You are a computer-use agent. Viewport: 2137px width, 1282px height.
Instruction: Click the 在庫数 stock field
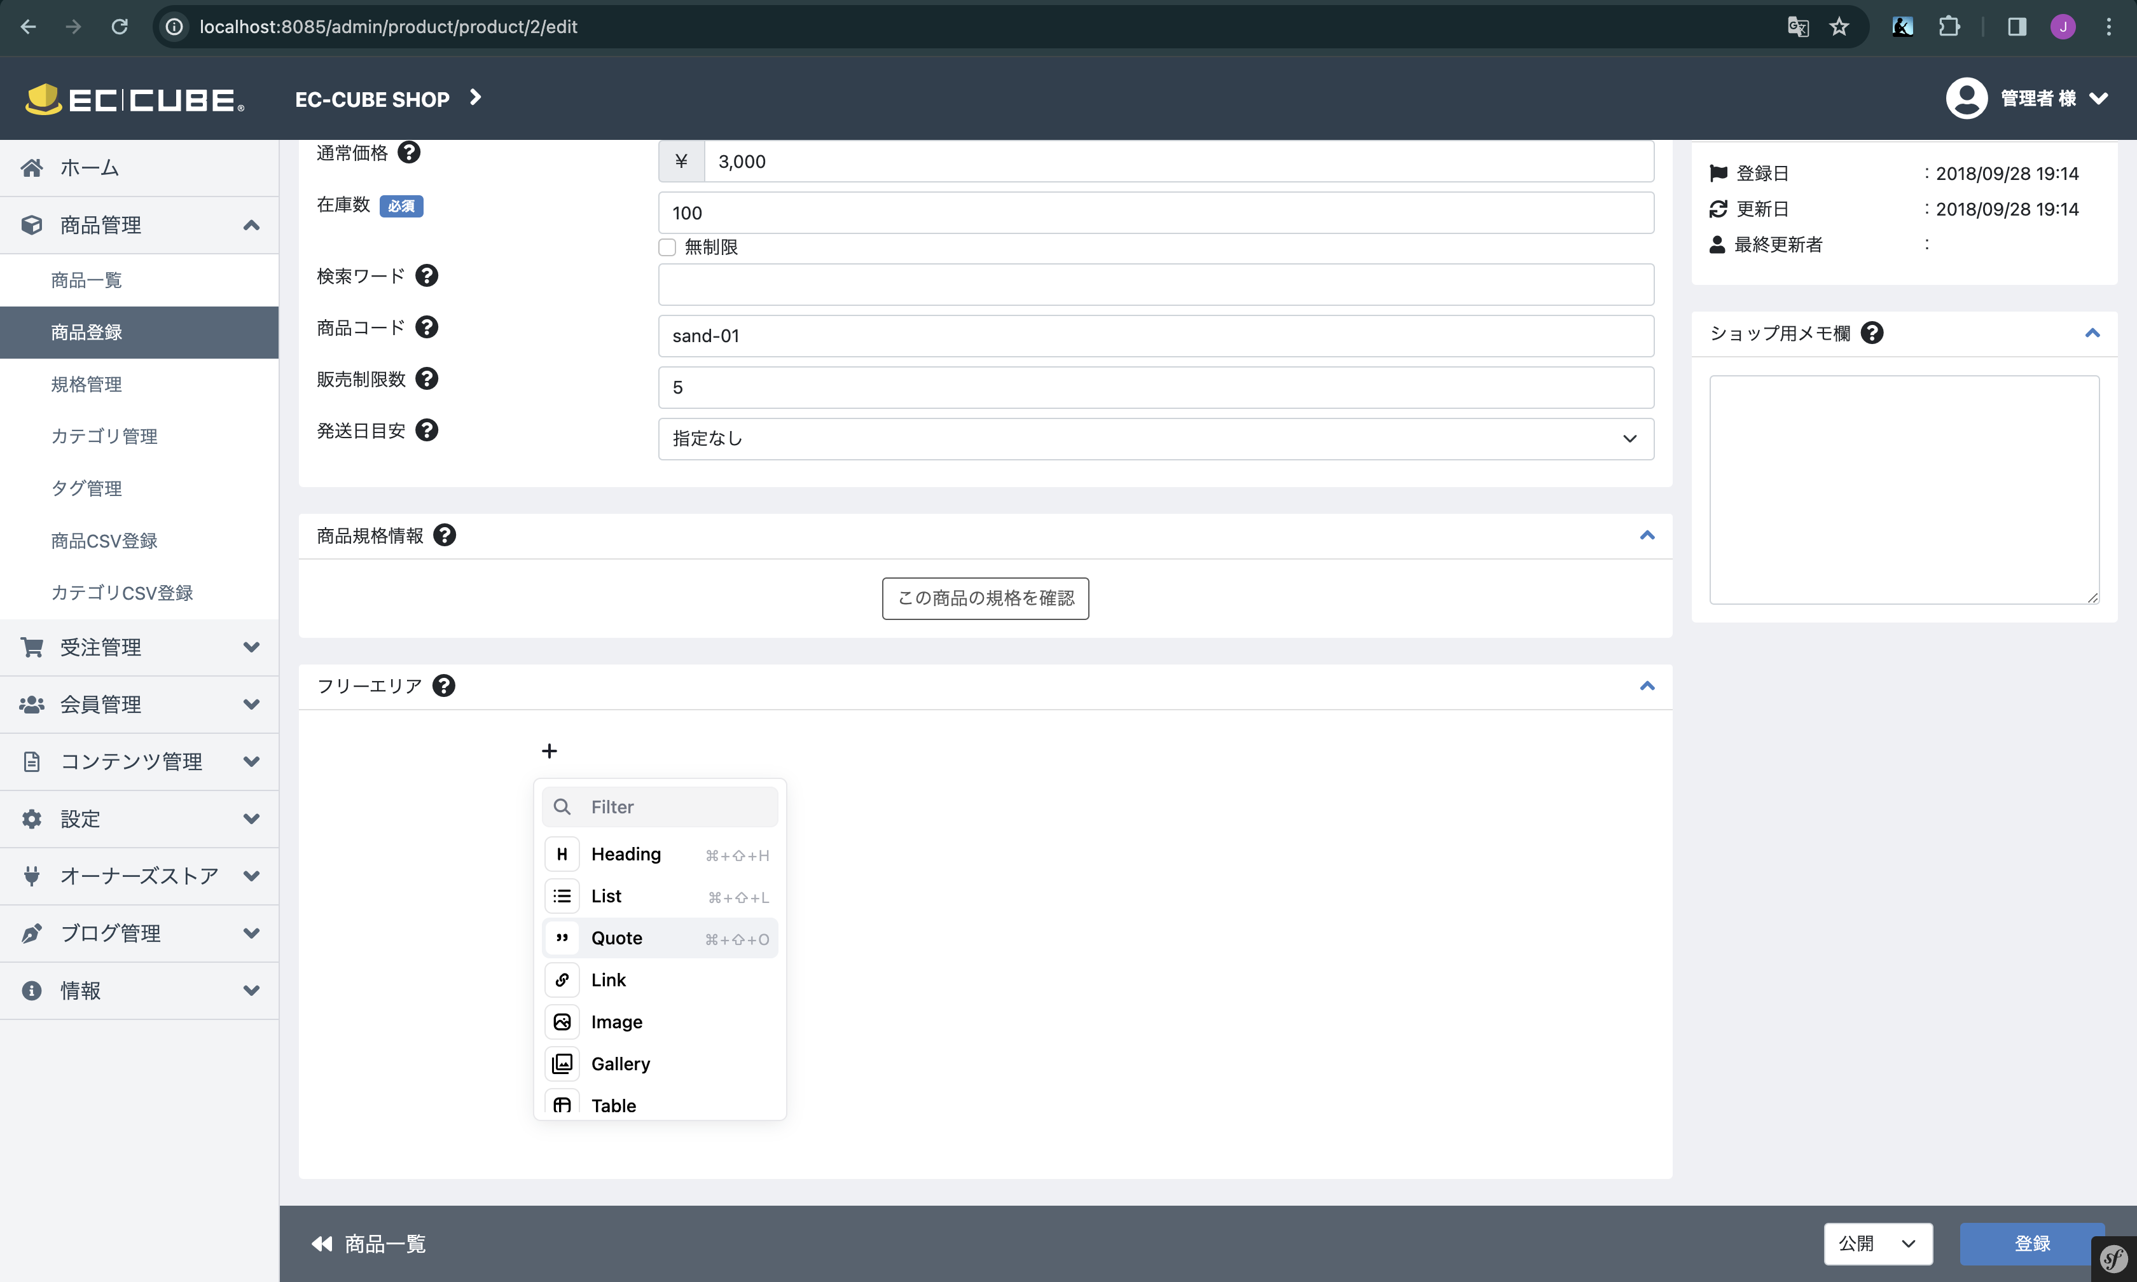1156,212
